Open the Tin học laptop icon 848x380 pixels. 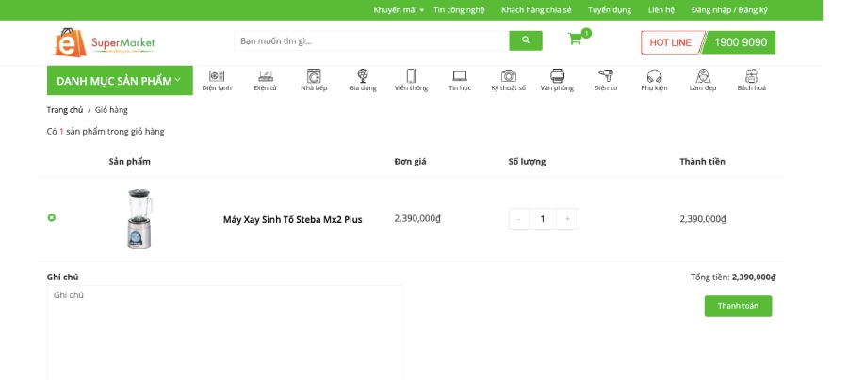click(x=460, y=76)
